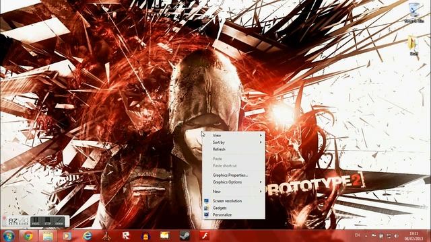
Task: Launch Adobe Flash from the taskbar
Action: click(204, 236)
